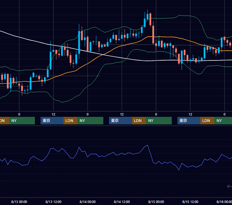Select the 8/14 00:00 date label

point(88,202)
